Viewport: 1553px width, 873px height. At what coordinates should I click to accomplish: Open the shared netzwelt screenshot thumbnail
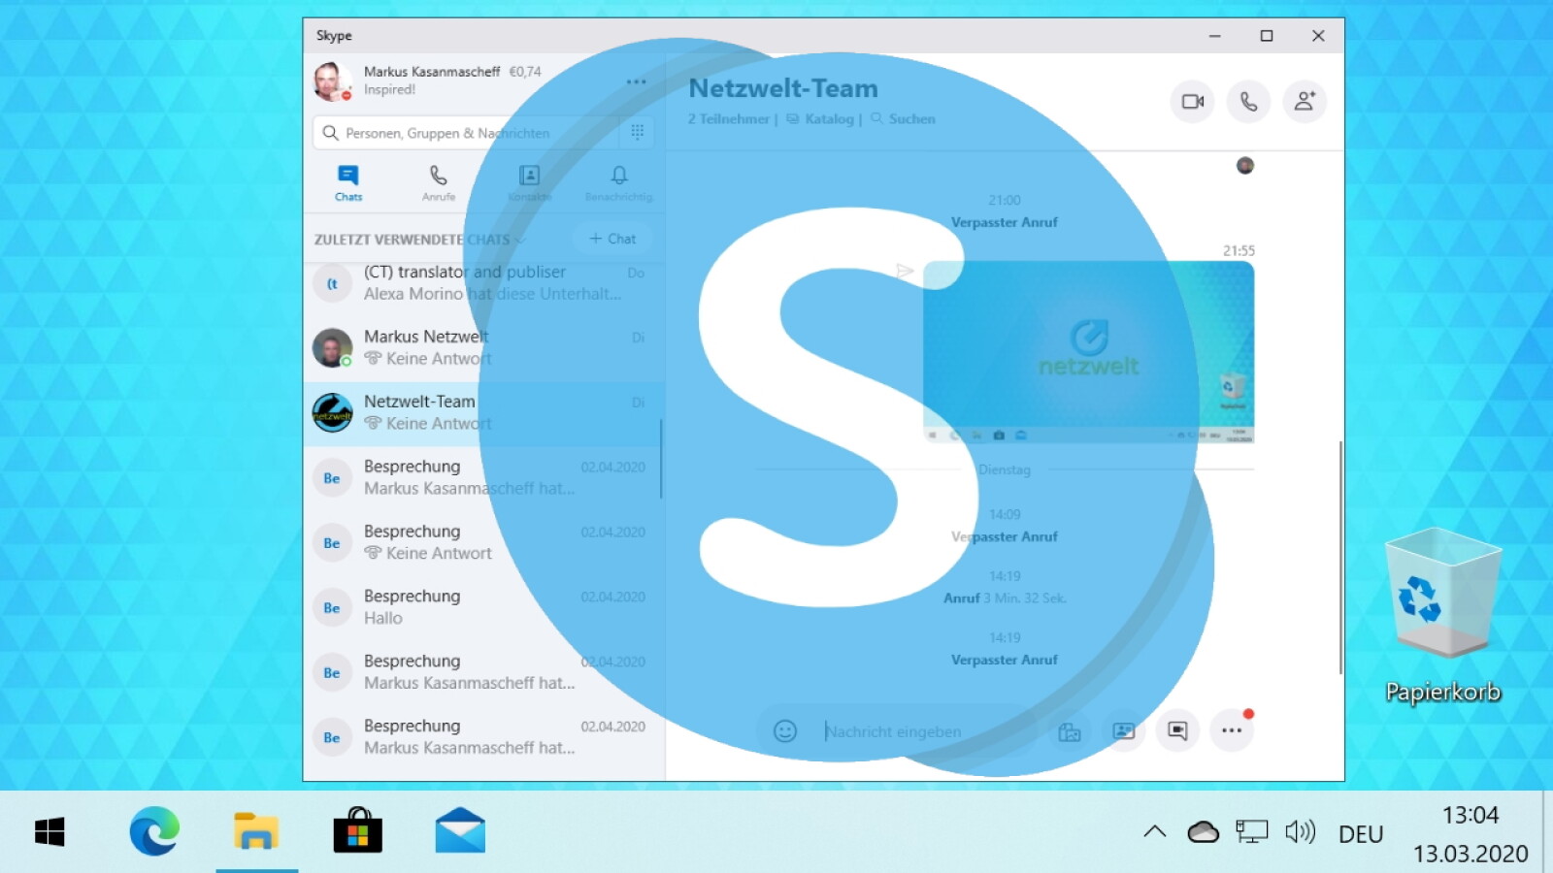pos(1088,352)
